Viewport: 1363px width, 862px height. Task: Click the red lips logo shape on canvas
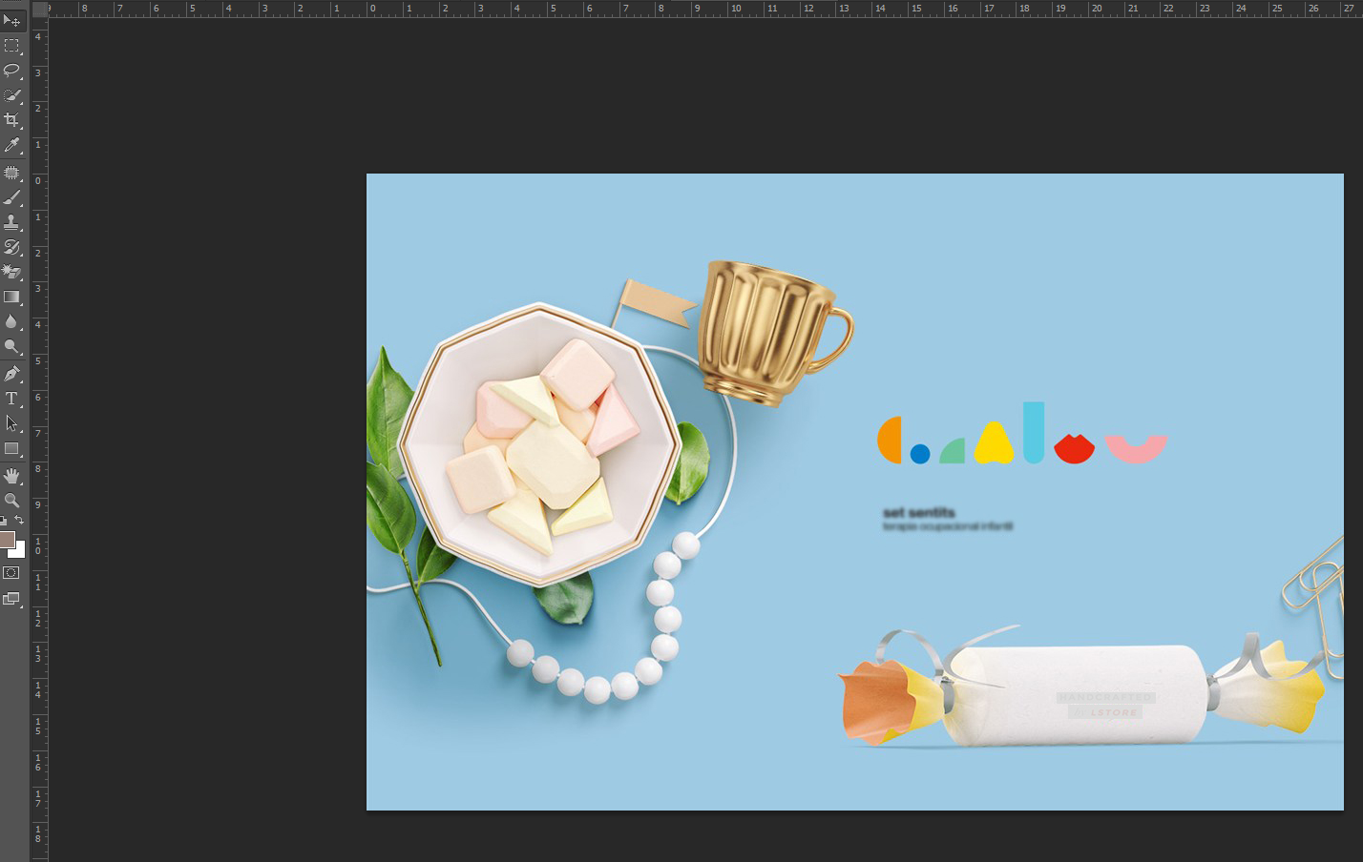(x=1074, y=449)
